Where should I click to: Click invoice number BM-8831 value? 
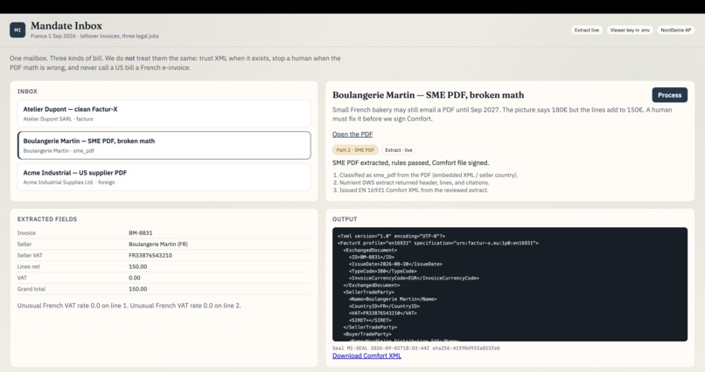click(x=140, y=233)
